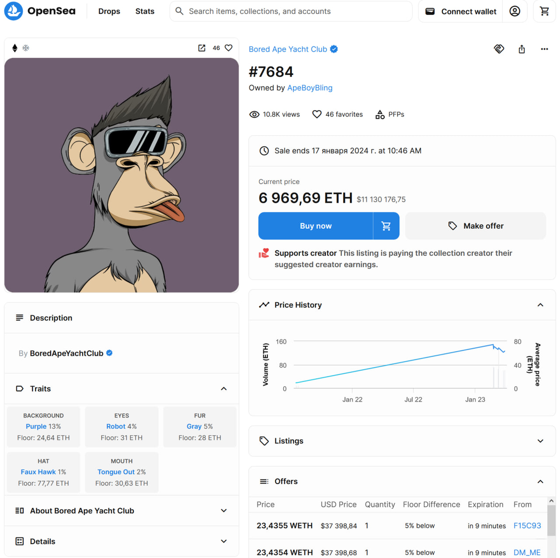560x558 pixels.
Task: Expand the Listings panel chevron
Action: pos(540,441)
